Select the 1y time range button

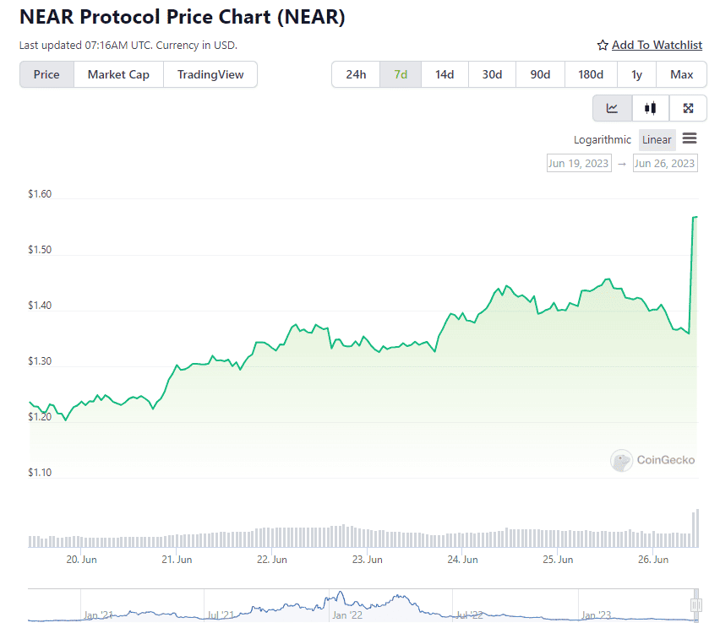(x=636, y=74)
